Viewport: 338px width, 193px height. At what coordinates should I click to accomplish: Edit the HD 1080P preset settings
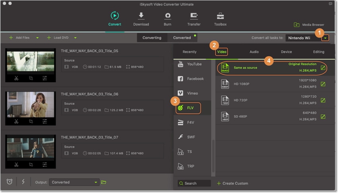pos(323,84)
